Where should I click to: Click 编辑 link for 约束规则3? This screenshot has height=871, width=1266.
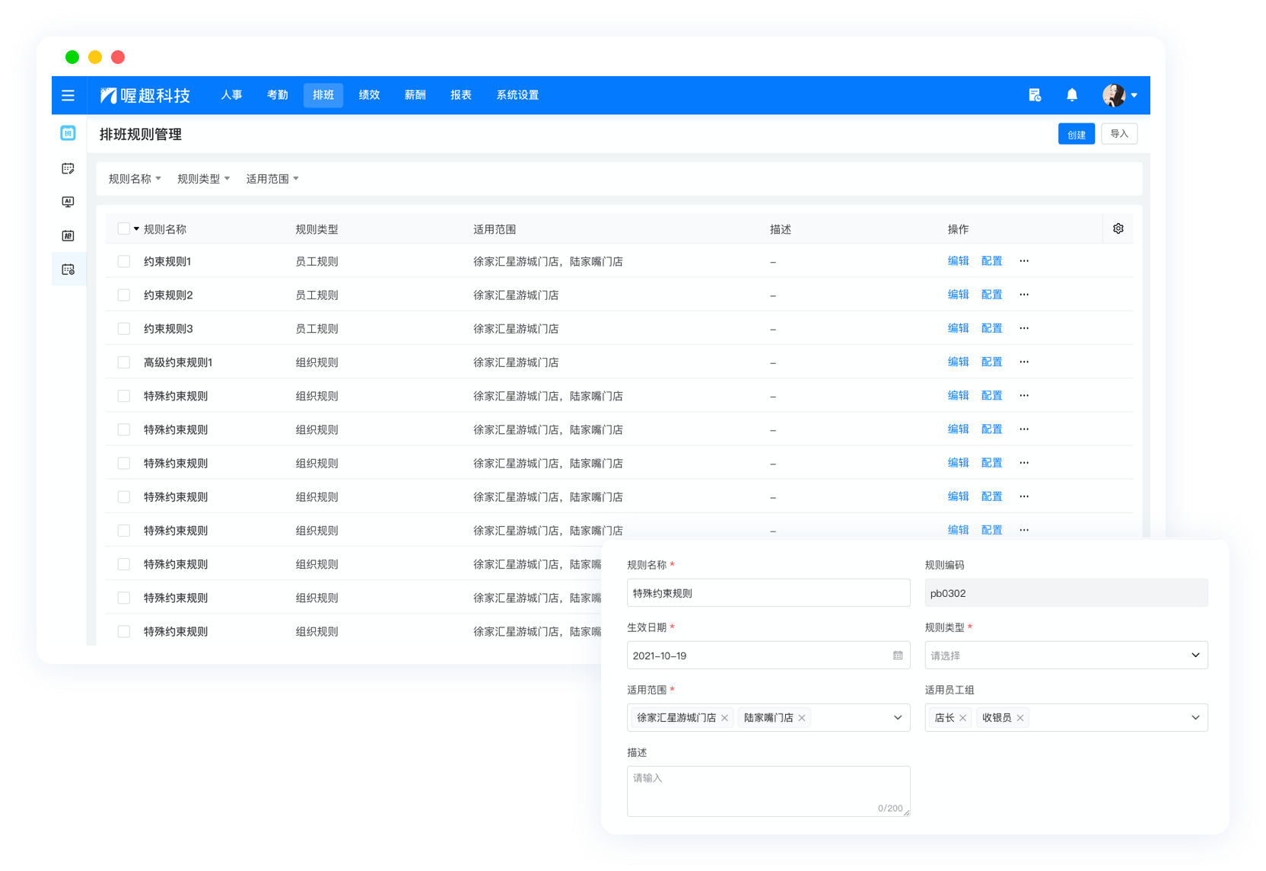pyautogui.click(x=958, y=328)
